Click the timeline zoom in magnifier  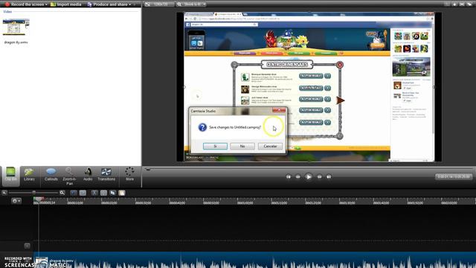62,193
